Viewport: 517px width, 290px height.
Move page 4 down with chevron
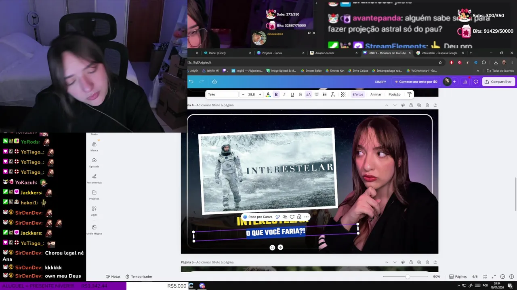395,105
